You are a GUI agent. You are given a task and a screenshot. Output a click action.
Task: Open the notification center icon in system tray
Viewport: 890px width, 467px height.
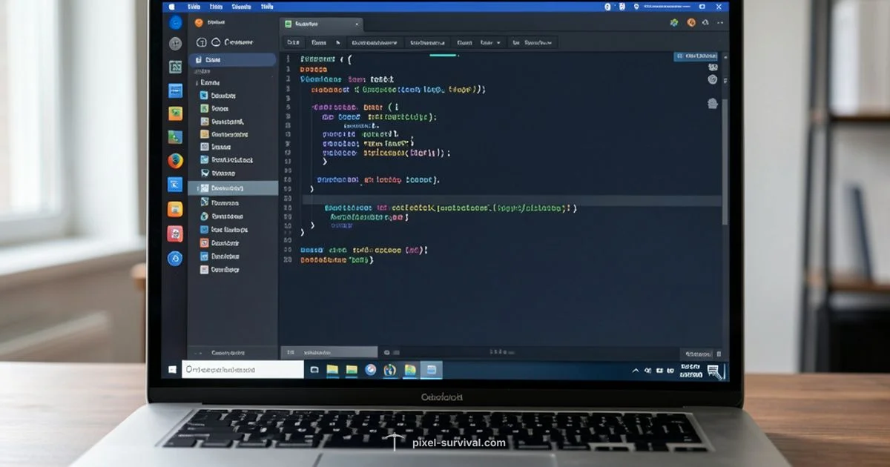pyautogui.click(x=713, y=371)
